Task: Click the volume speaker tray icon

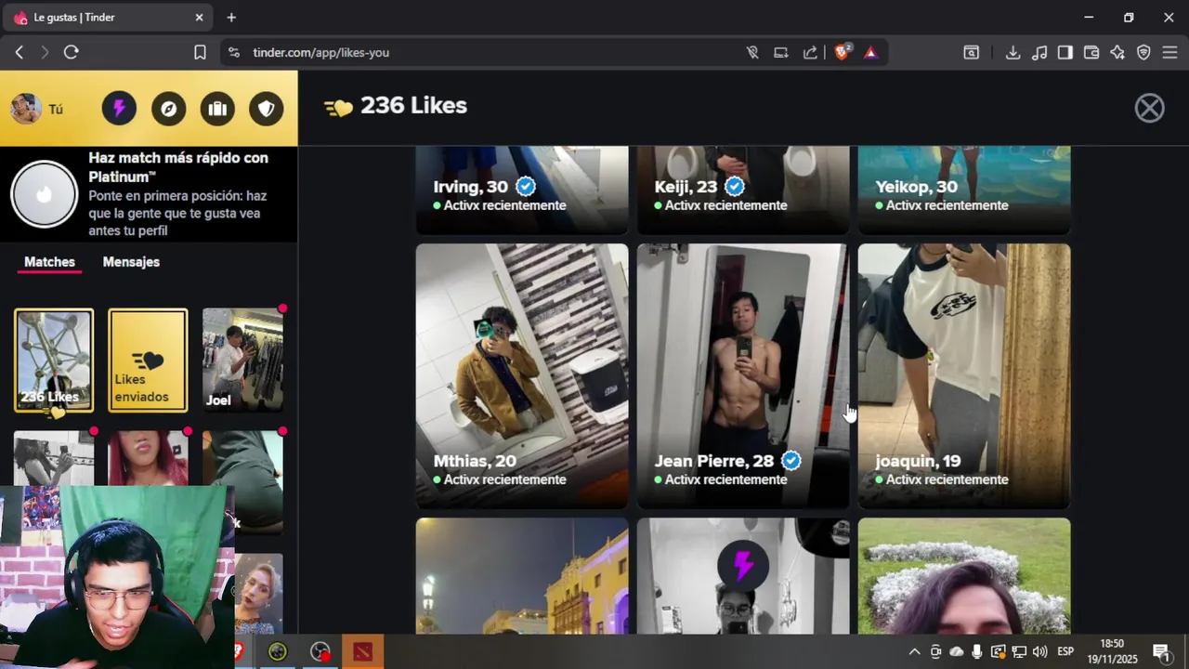Action: coord(1039,652)
